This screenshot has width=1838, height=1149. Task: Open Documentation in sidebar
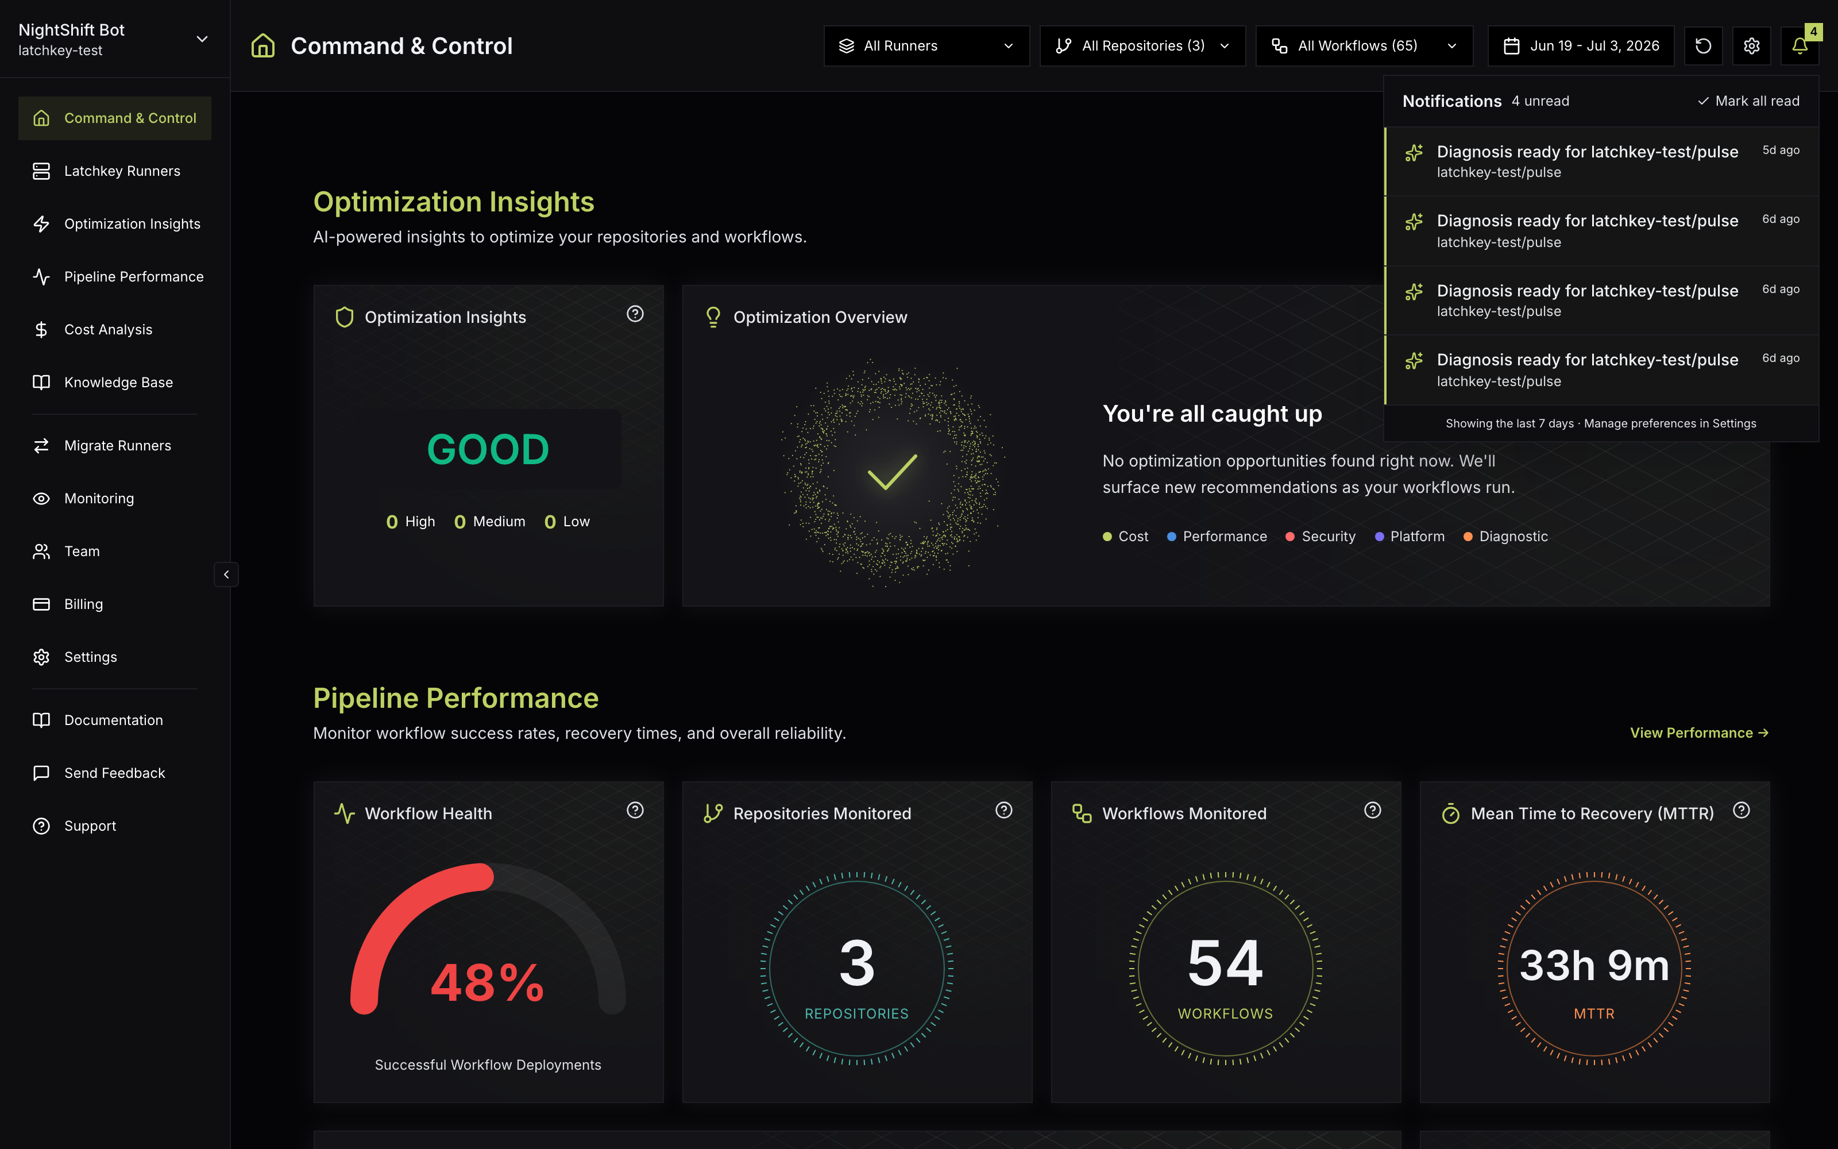point(115,720)
